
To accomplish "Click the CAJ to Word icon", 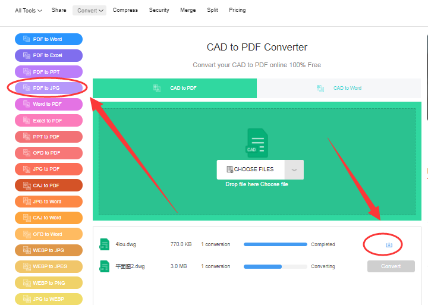I will click(x=27, y=218).
